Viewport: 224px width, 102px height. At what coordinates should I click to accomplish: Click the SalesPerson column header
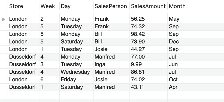pos(111,6)
